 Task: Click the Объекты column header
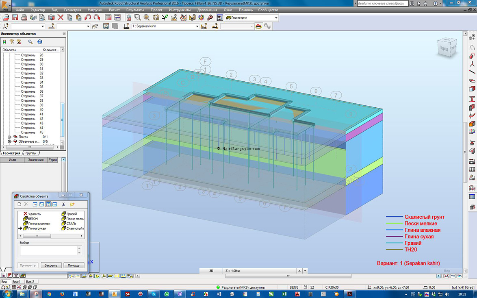coord(21,50)
